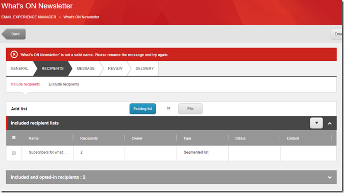Switch to Exclude recipients
The image size is (344, 193).
[x=64, y=84]
